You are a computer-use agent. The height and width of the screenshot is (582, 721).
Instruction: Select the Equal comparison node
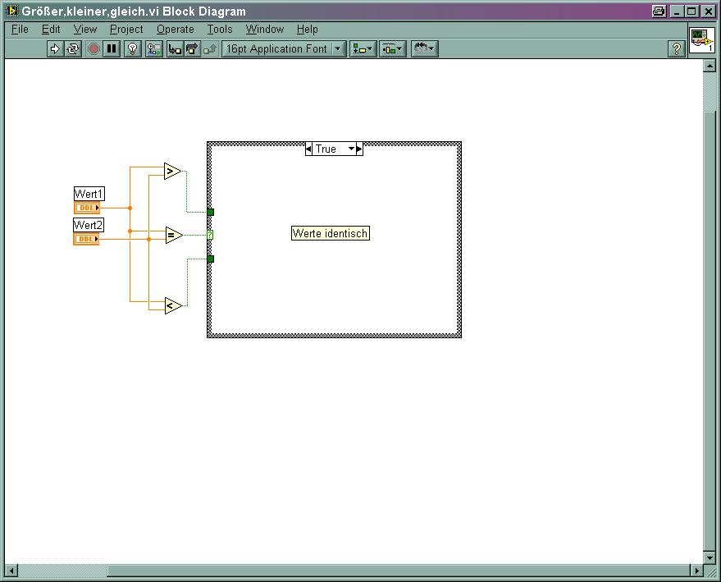(172, 235)
